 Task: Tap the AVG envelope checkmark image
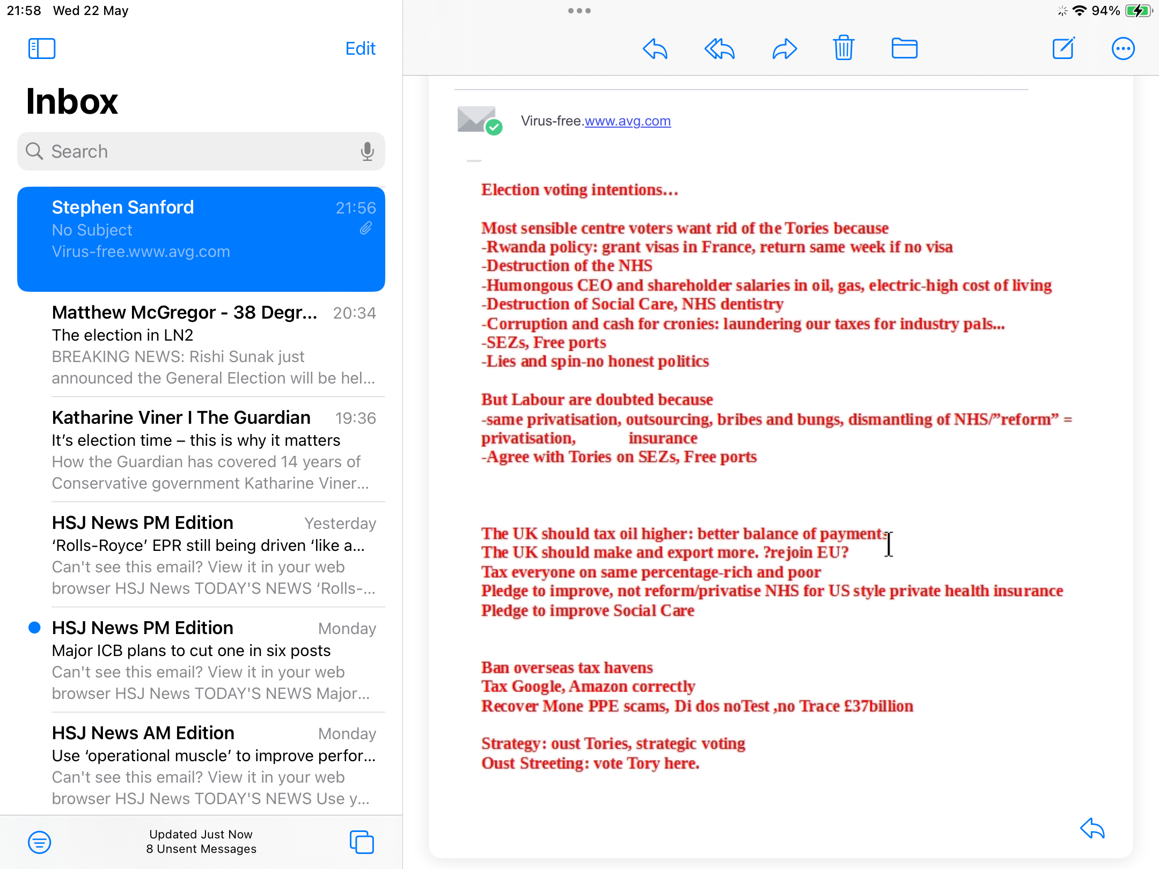click(x=480, y=121)
